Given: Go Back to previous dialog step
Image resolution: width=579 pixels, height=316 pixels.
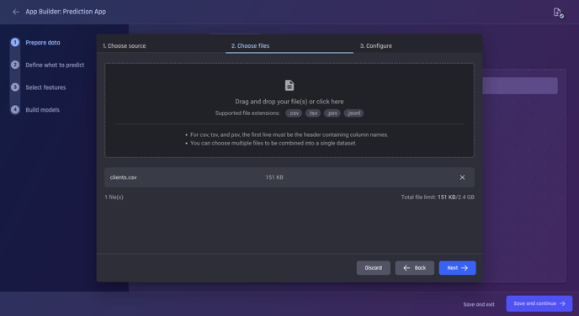Looking at the screenshot, I should [x=415, y=268].
